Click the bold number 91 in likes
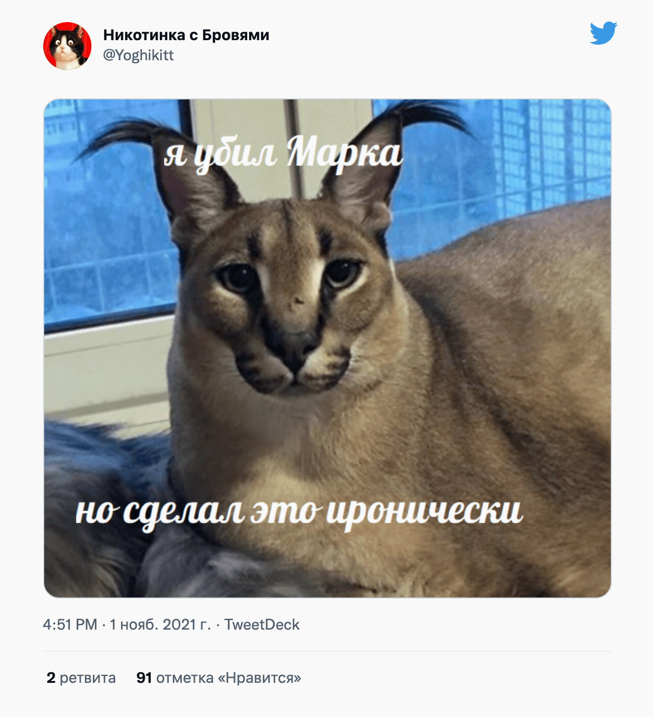Viewport: 653px width, 717px height. (x=144, y=678)
